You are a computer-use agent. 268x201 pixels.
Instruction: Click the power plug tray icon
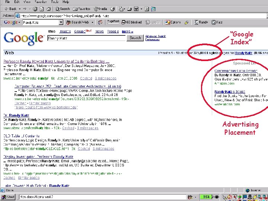(x=216, y=197)
